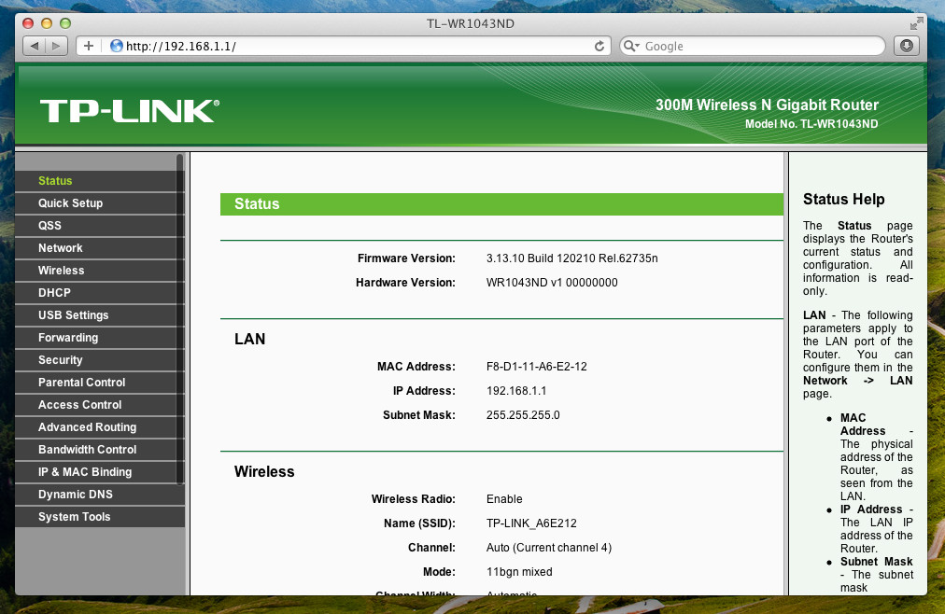This screenshot has height=614, width=945.
Task: Click the mode value 11bgn mixed
Action: point(519,572)
